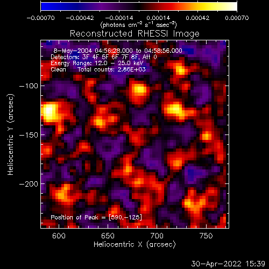Click the -0.00070 colorbar tick label
The image size is (269, 269).
pos(41,18)
